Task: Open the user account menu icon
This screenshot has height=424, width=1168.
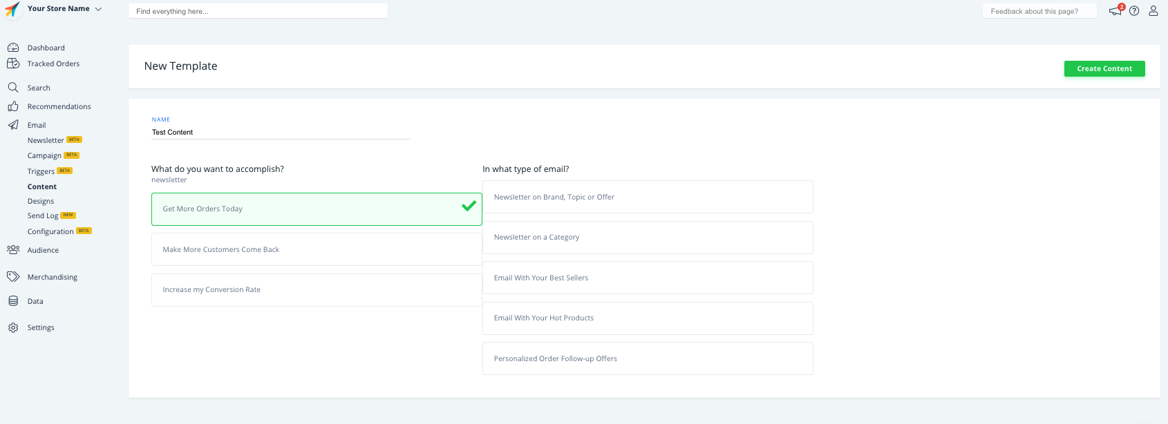Action: click(x=1153, y=11)
